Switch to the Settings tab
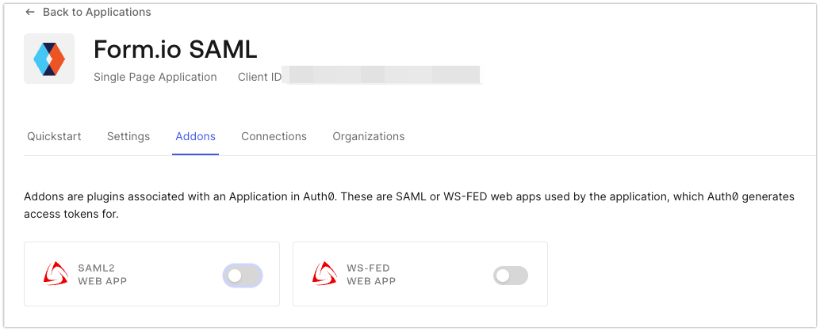The height and width of the screenshot is (331, 820). [x=128, y=136]
